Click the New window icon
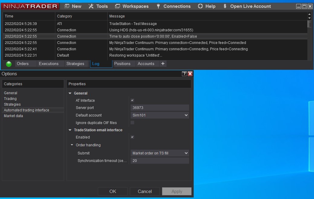This screenshot has height=199, width=314. pos(67,6)
